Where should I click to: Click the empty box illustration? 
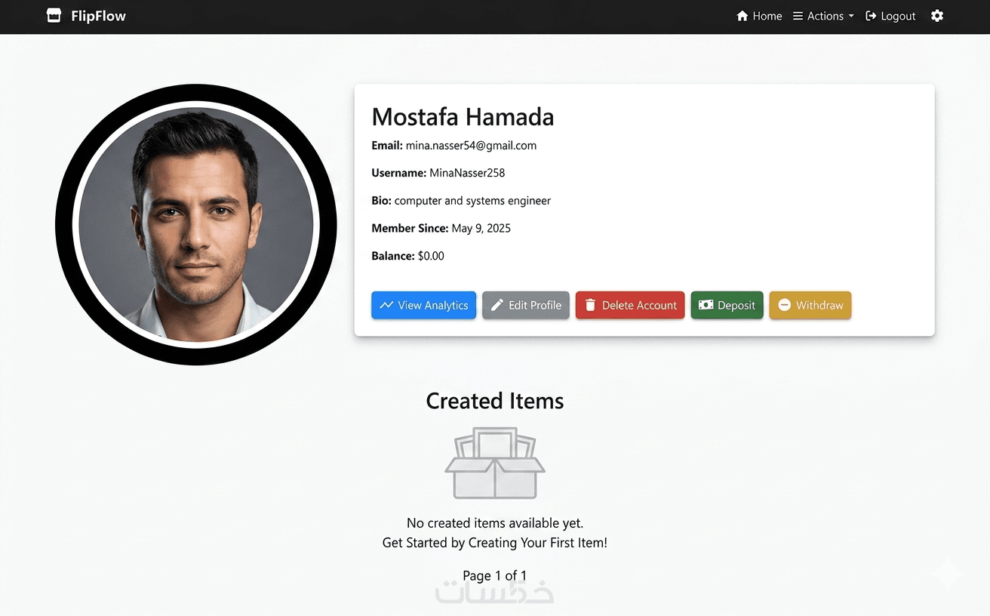[495, 463]
